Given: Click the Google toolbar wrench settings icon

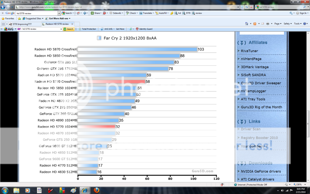Looking at the screenshot, I should 291,13.
